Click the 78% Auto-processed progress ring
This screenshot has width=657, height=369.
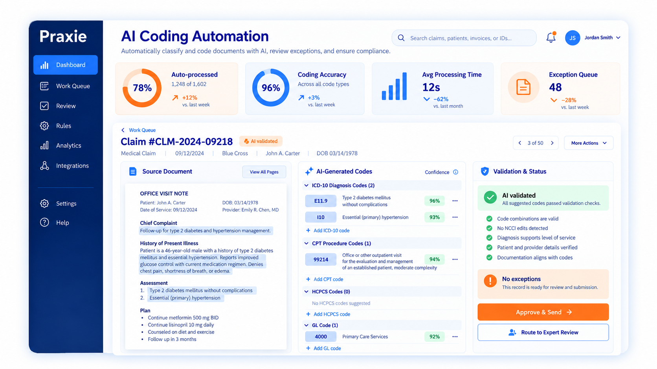142,88
